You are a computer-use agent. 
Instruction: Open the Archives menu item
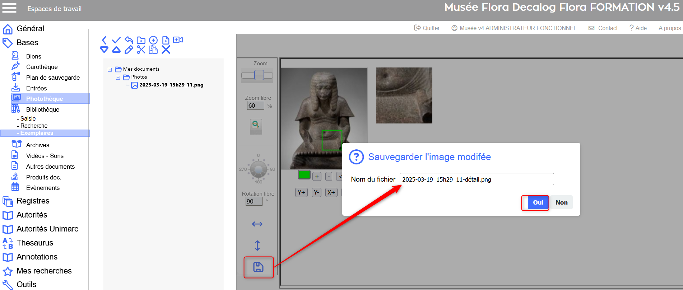[x=37, y=145]
